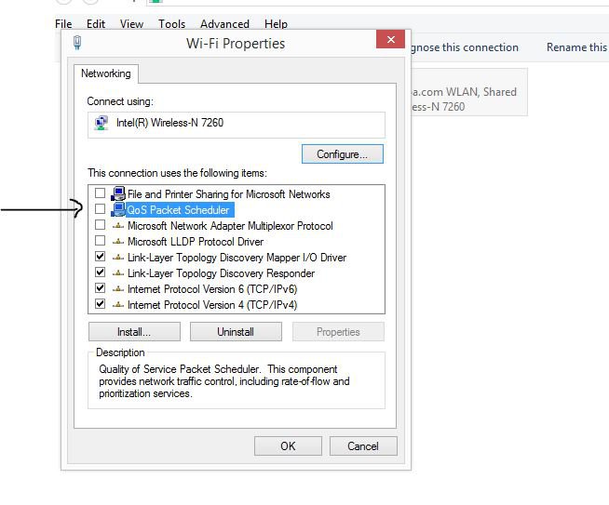Click Cancel in Wi-Fi Properties
This screenshot has width=609, height=505.
pos(363,446)
